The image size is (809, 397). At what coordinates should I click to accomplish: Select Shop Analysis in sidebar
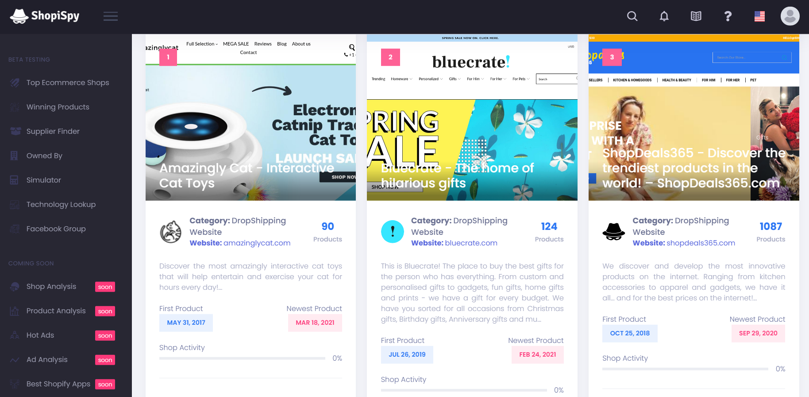(x=51, y=287)
